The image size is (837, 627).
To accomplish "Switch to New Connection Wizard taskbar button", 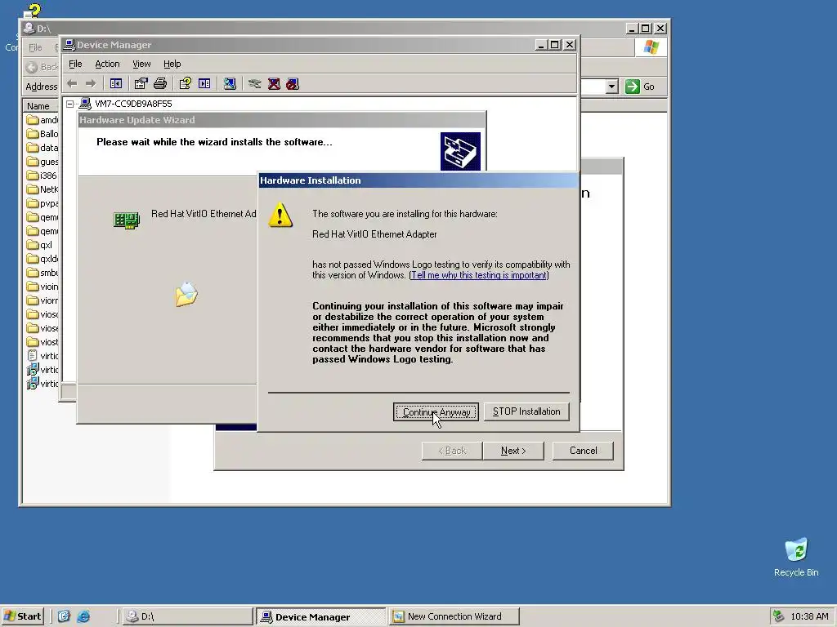I will (x=454, y=616).
